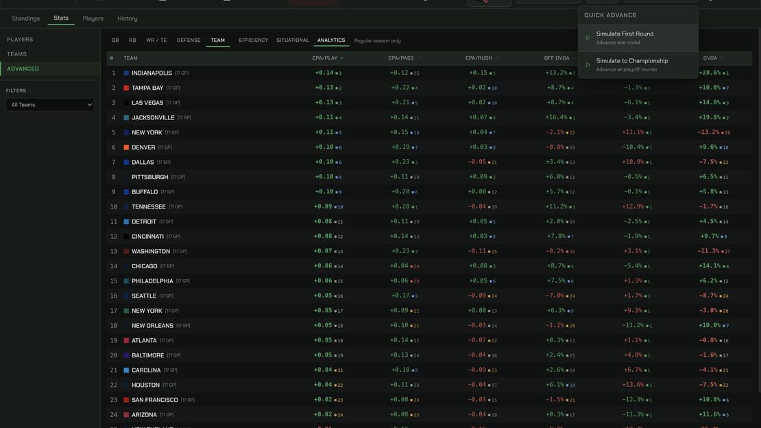The height and width of the screenshot is (428, 761).
Task: Select TEAMS in the sidebar
Action: click(16, 54)
